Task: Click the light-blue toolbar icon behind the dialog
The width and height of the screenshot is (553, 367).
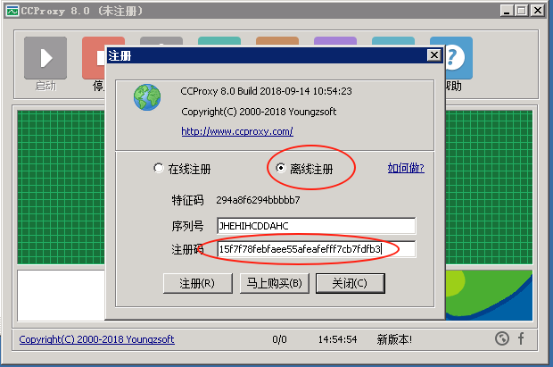Action: pyautogui.click(x=393, y=41)
